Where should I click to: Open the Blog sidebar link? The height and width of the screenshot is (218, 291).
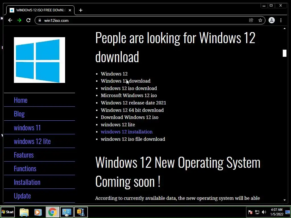[19, 114]
